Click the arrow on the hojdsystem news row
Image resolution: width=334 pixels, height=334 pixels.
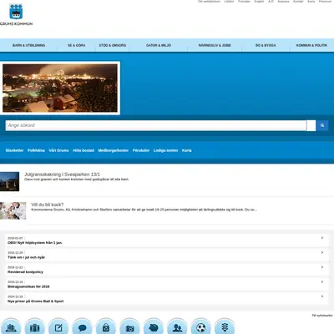click(x=322, y=238)
